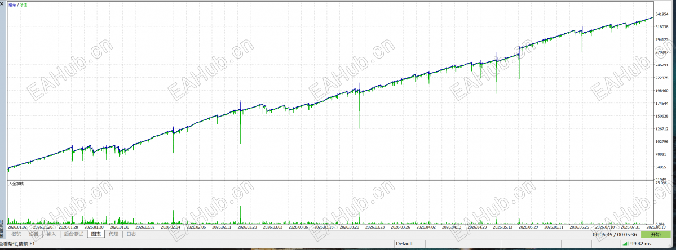Select the 图表 chart tab
676x250 pixels.
96,234
